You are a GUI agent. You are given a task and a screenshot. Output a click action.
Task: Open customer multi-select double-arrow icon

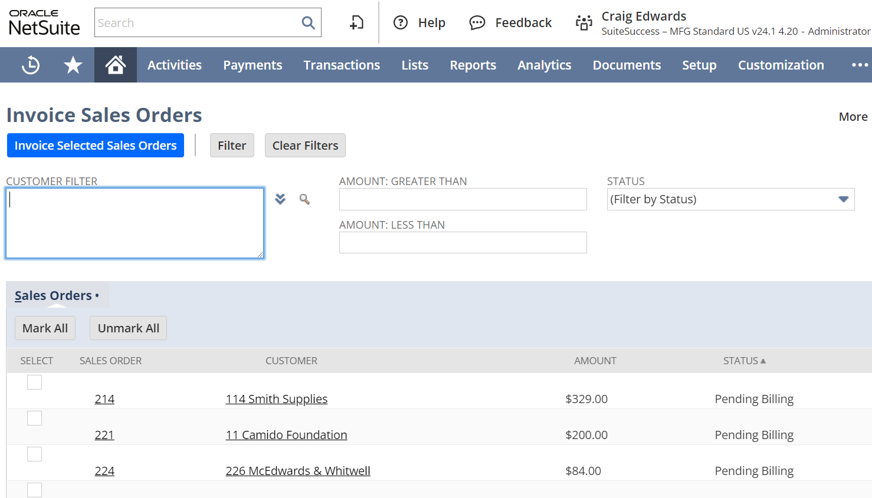tap(280, 199)
